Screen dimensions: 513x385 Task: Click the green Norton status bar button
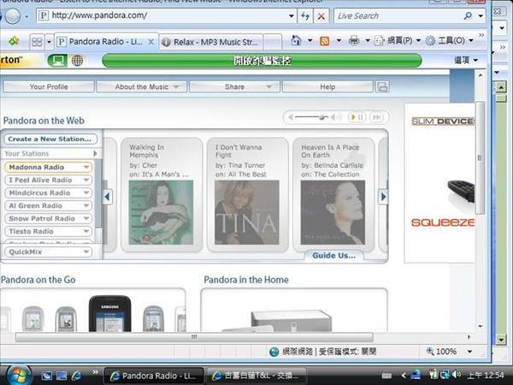262,61
